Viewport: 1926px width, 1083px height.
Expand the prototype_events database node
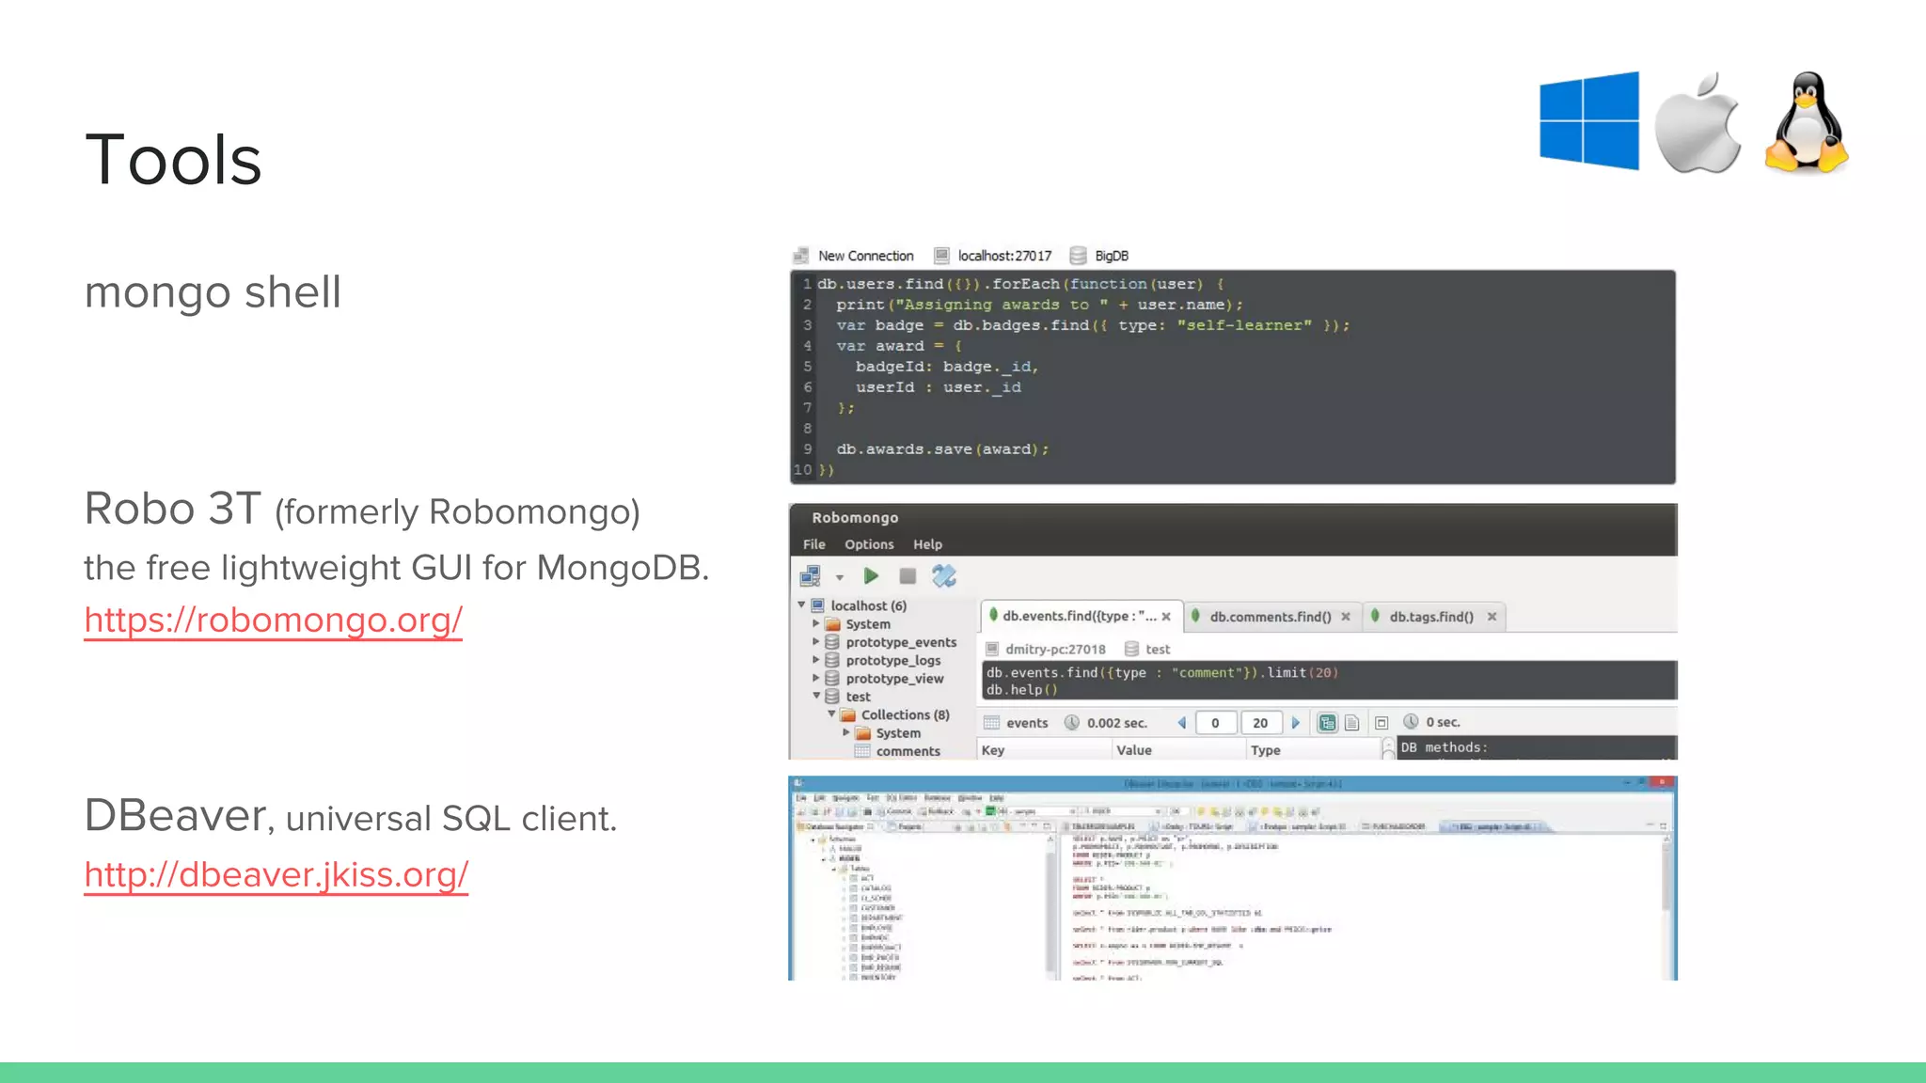pos(816,642)
